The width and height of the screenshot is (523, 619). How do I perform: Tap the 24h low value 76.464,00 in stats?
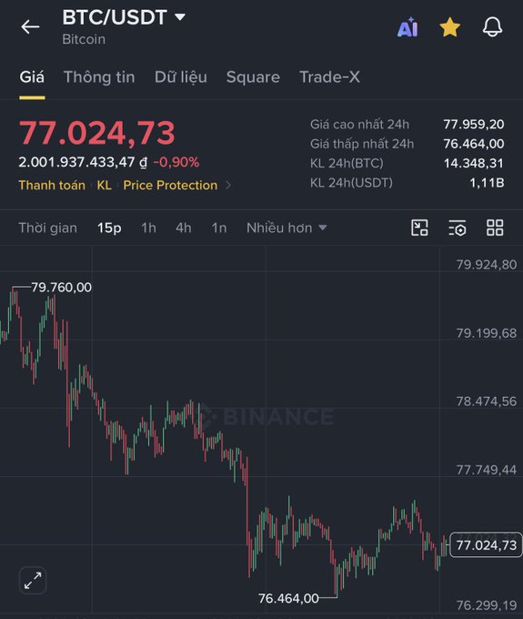(x=474, y=144)
